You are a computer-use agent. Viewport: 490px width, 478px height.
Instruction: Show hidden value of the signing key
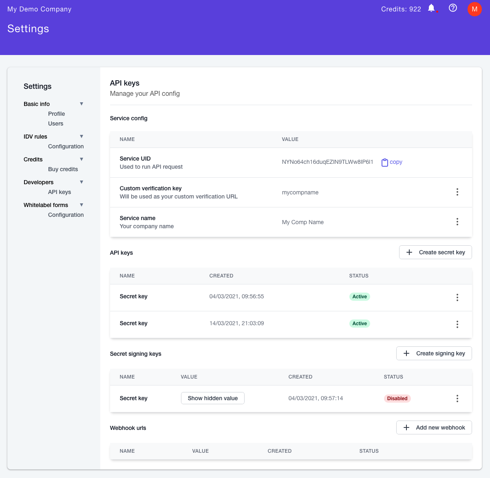(212, 398)
